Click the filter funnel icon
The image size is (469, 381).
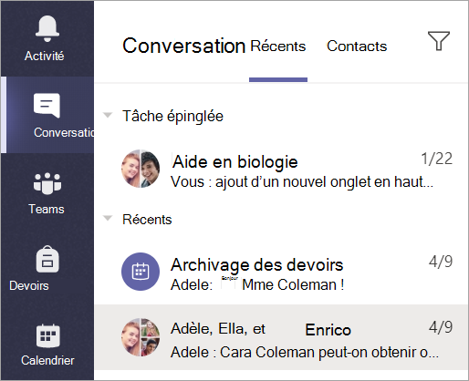[x=439, y=41]
